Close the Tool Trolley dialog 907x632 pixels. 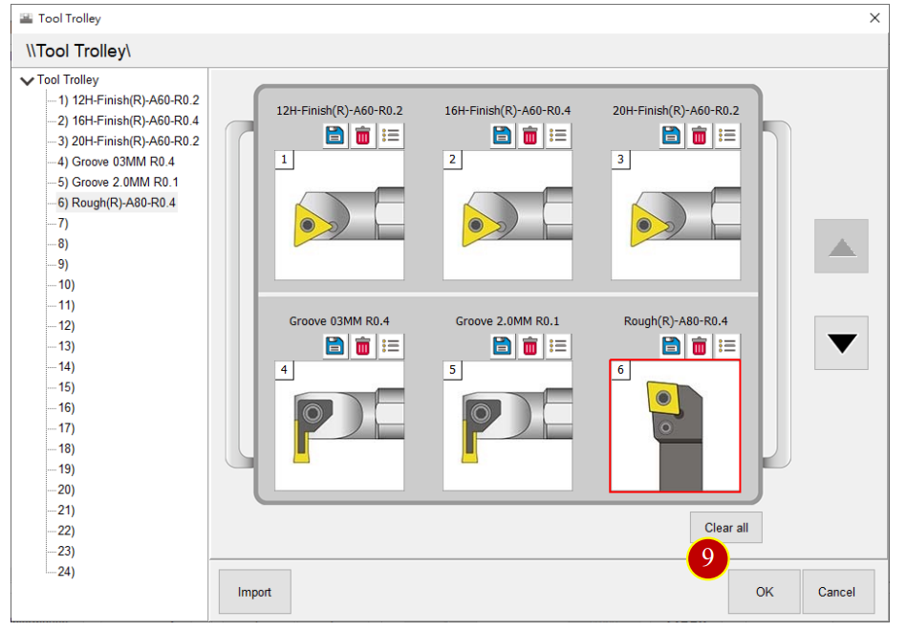(x=875, y=18)
